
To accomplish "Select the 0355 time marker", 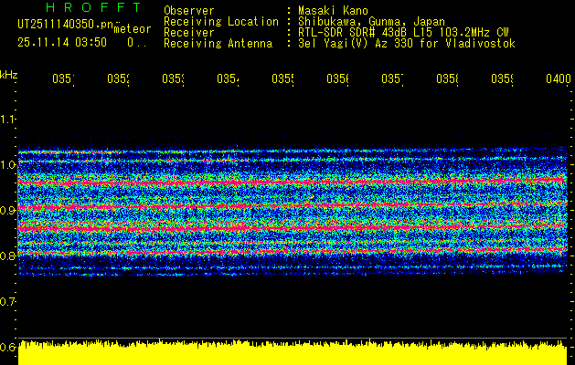I will pyautogui.click(x=282, y=78).
